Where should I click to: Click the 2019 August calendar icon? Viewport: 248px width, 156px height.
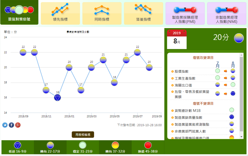coord(177,38)
